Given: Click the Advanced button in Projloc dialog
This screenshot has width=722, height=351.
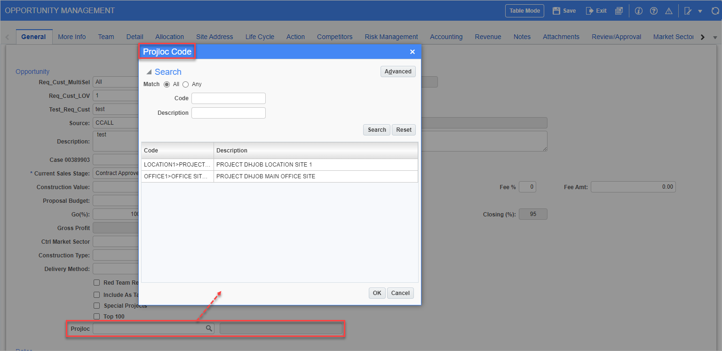Looking at the screenshot, I should [397, 71].
